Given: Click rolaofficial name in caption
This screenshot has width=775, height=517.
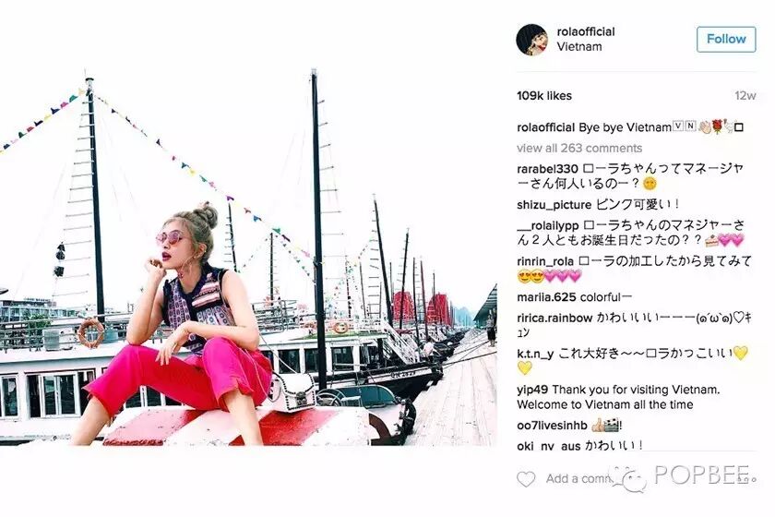Looking at the screenshot, I should 545,127.
